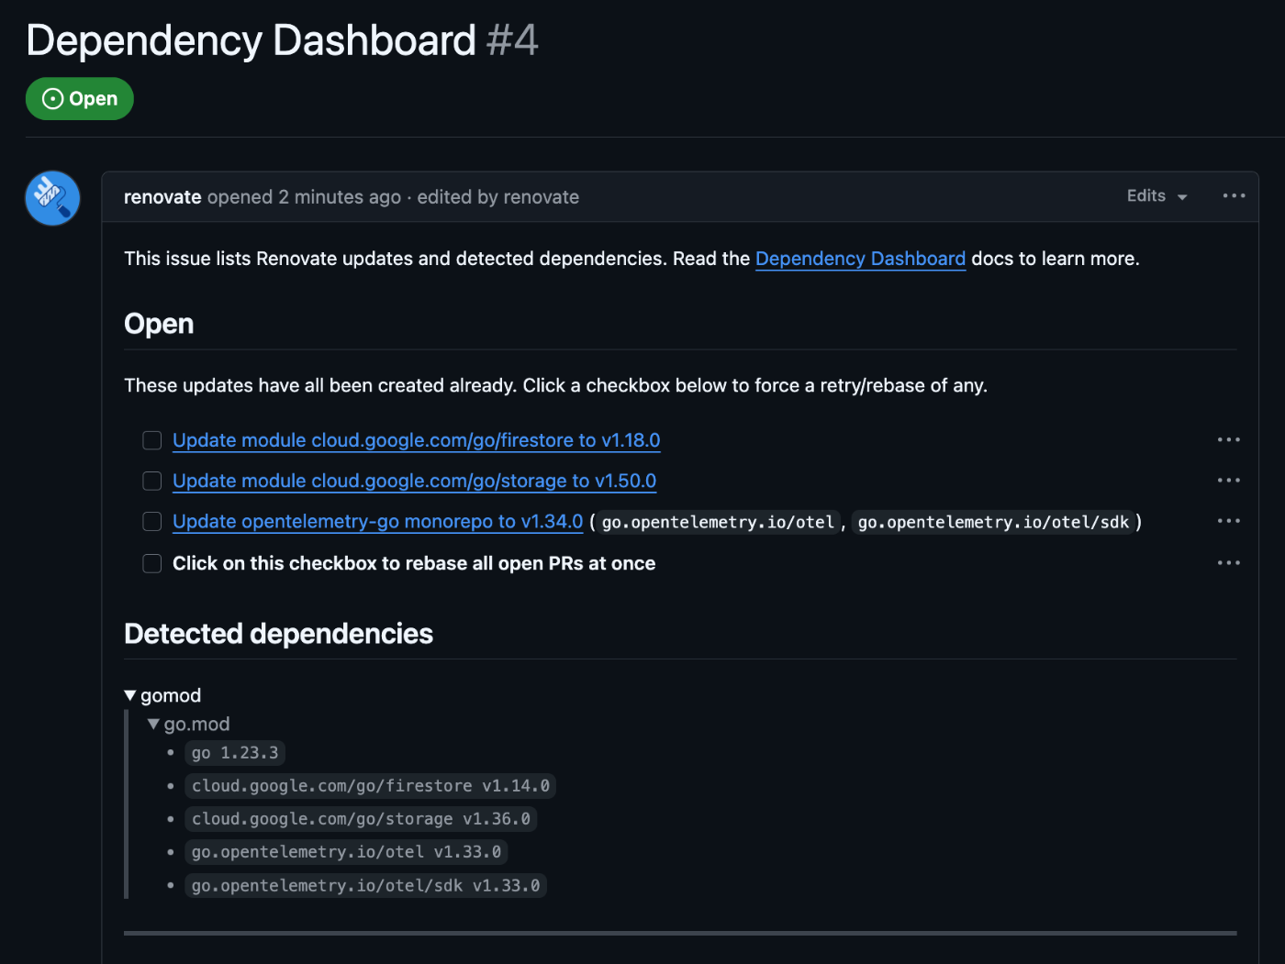The width and height of the screenshot is (1285, 964).
Task: Open options for the rebase all item
Action: coord(1228,563)
